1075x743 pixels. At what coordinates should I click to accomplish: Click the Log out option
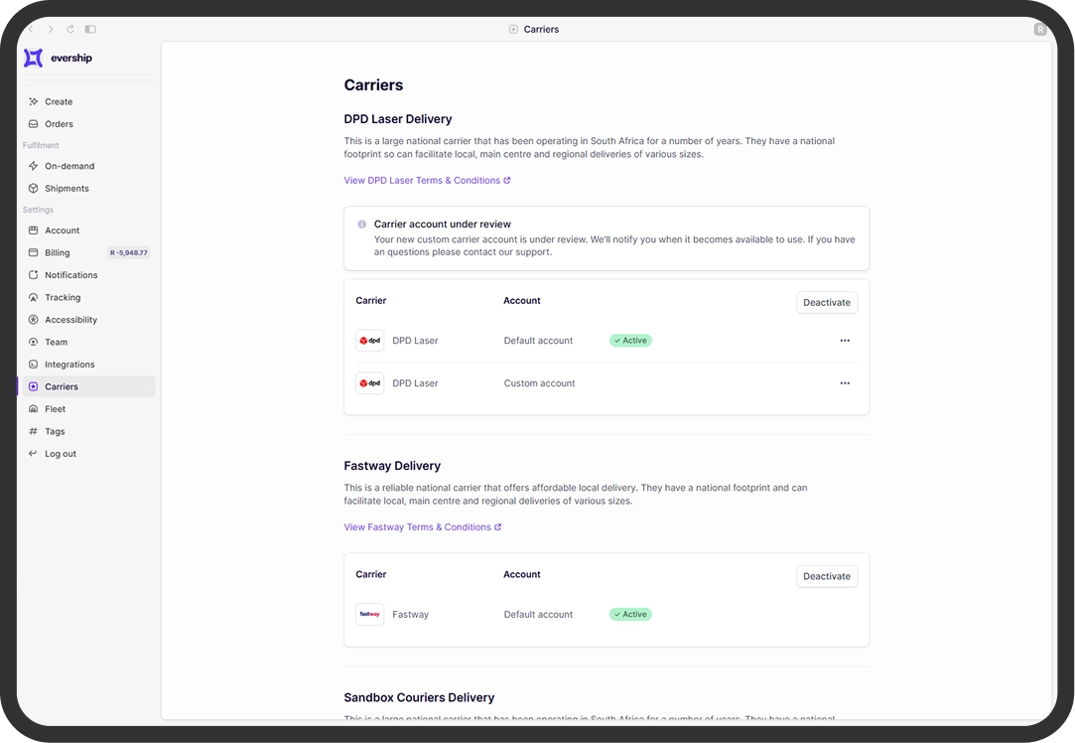[x=60, y=454]
